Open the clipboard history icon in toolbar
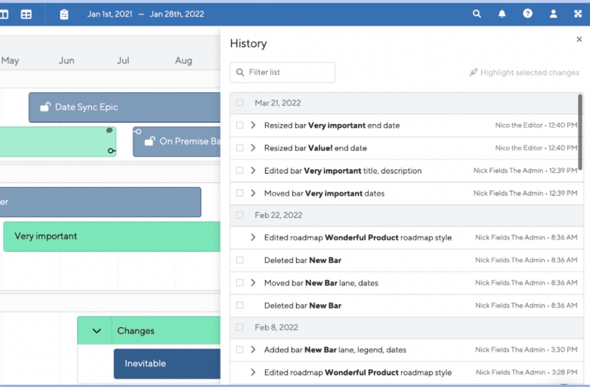590x387 pixels. [x=64, y=15]
